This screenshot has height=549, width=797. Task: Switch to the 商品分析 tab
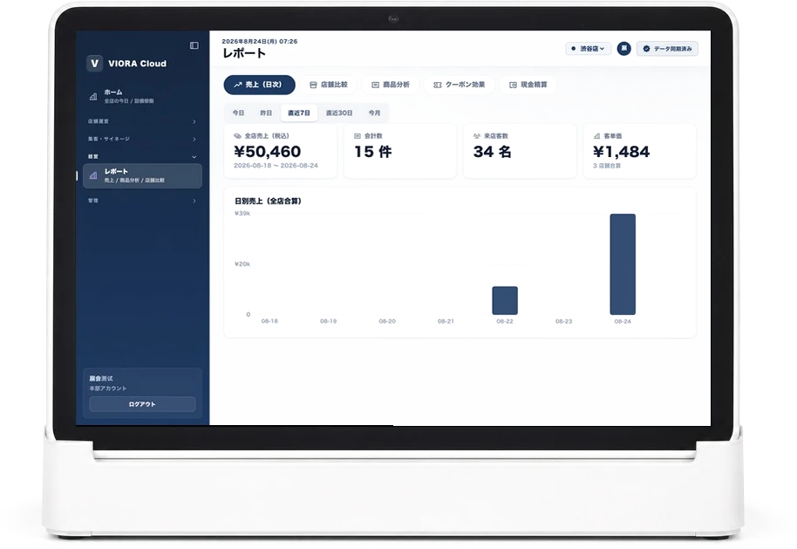click(x=391, y=85)
